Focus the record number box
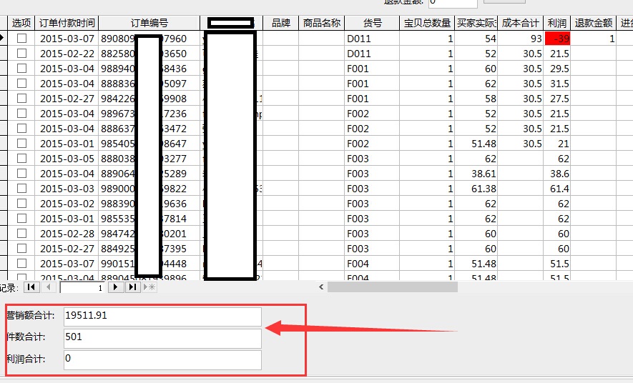 pos(82,287)
